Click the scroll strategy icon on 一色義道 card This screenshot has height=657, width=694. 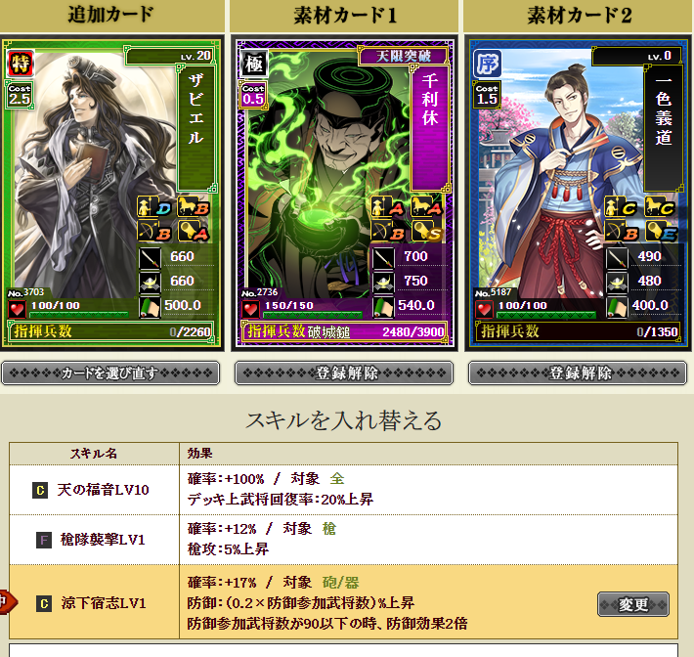click(617, 307)
